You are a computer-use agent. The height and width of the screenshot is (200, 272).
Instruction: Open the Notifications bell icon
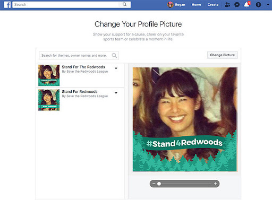(246, 5)
